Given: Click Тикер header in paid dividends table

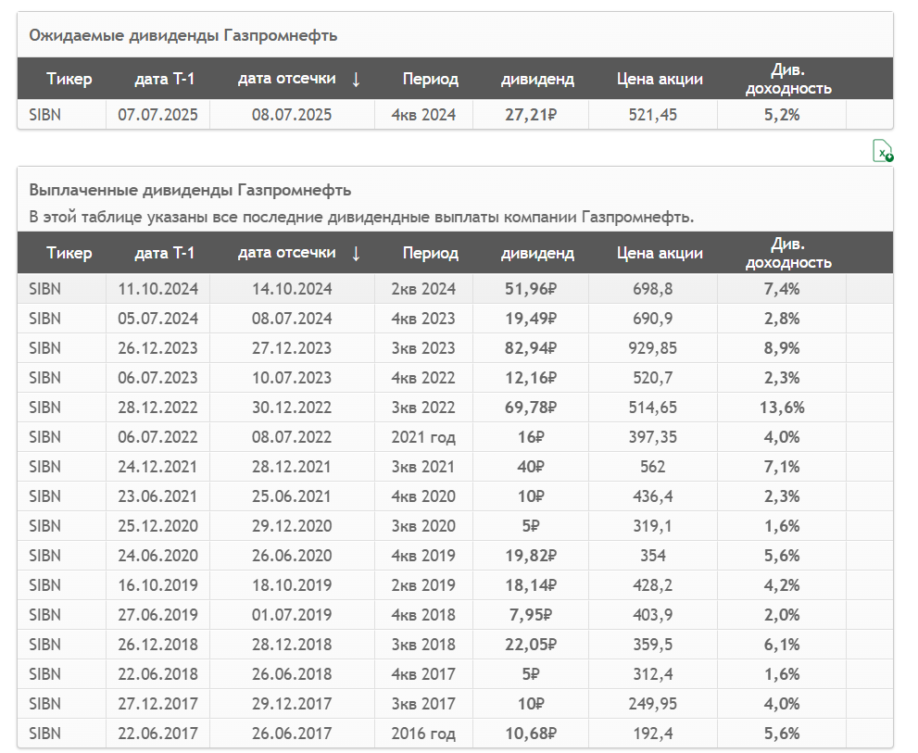Looking at the screenshot, I should coord(69,253).
